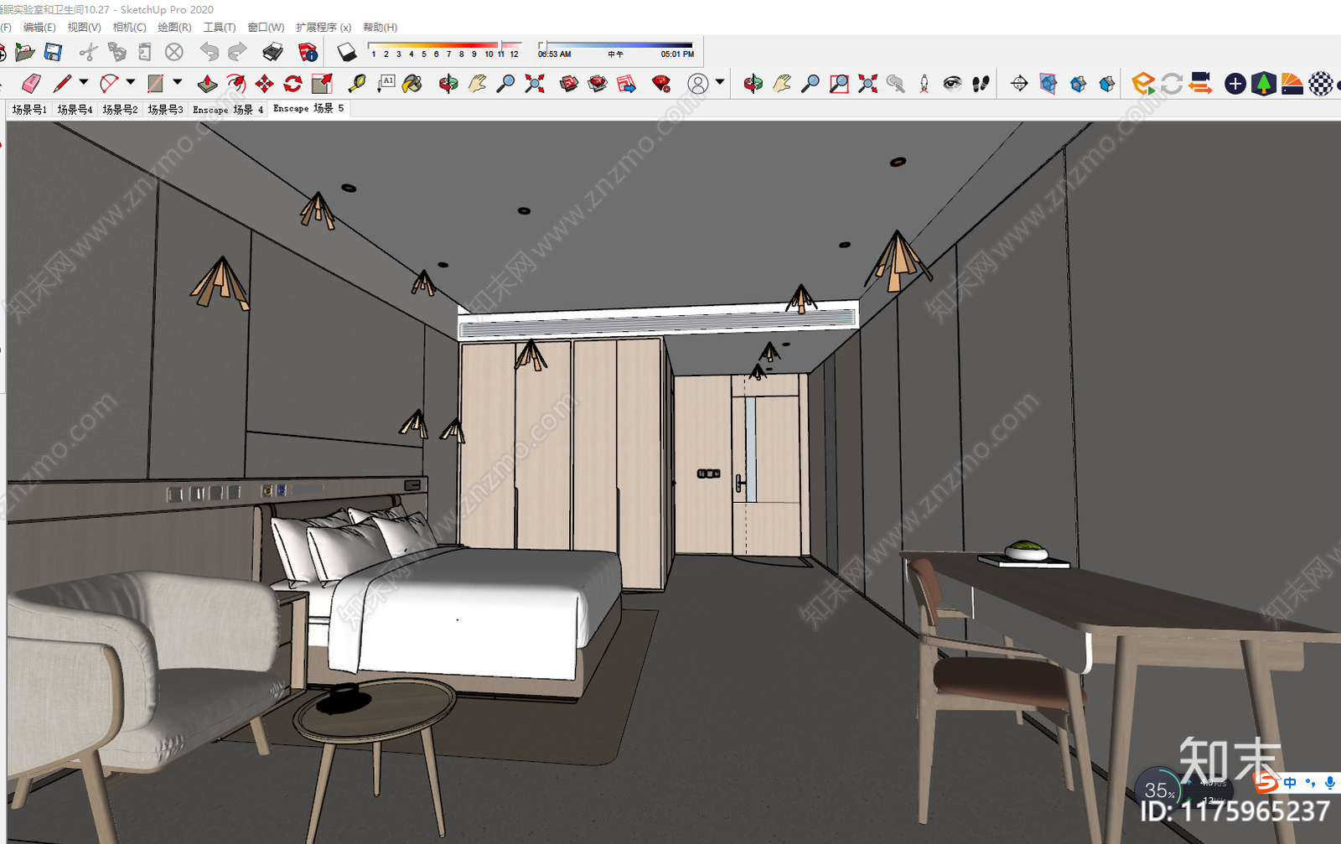Image resolution: width=1341 pixels, height=844 pixels.
Task: Open the user account dropdown arrow
Action: click(x=720, y=82)
